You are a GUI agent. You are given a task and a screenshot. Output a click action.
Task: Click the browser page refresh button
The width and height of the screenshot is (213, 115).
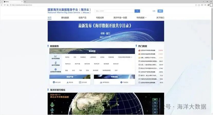7,5
